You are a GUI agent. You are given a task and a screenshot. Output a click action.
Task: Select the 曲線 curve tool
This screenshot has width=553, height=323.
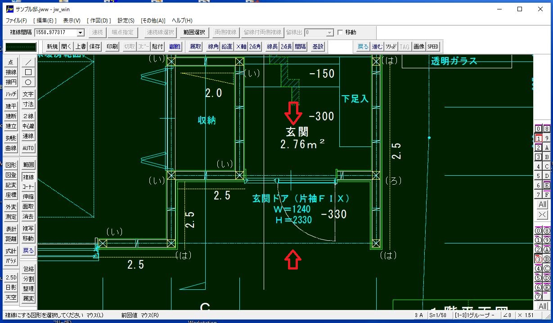coord(11,148)
